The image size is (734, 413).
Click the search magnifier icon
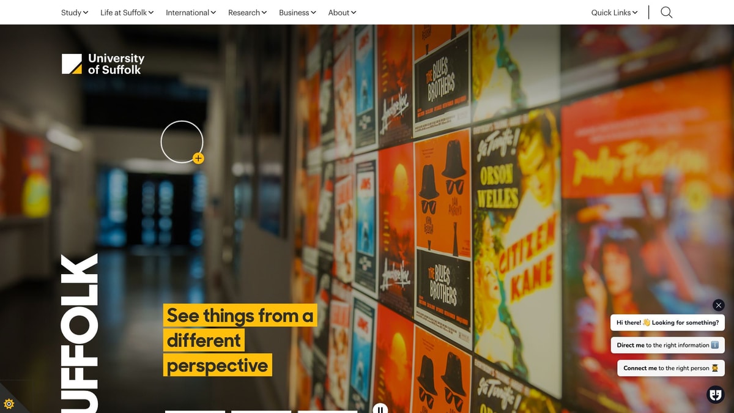(x=667, y=12)
